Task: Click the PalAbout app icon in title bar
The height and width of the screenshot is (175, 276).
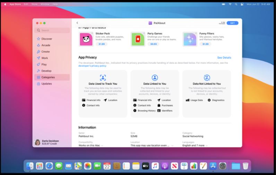Action: click(x=150, y=23)
